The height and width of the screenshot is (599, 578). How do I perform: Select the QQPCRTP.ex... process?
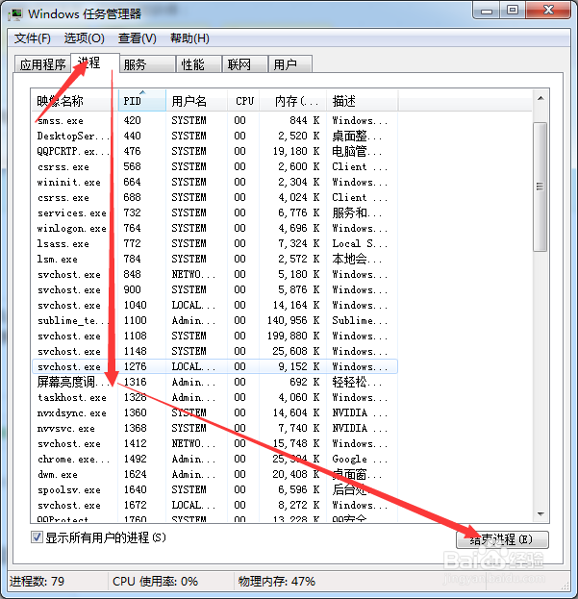click(x=214, y=151)
